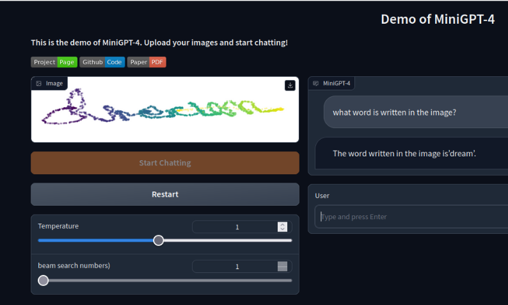
Task: Focus the User message text box
Action: [x=411, y=217]
